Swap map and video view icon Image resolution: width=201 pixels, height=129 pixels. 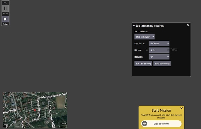tap(5, 126)
